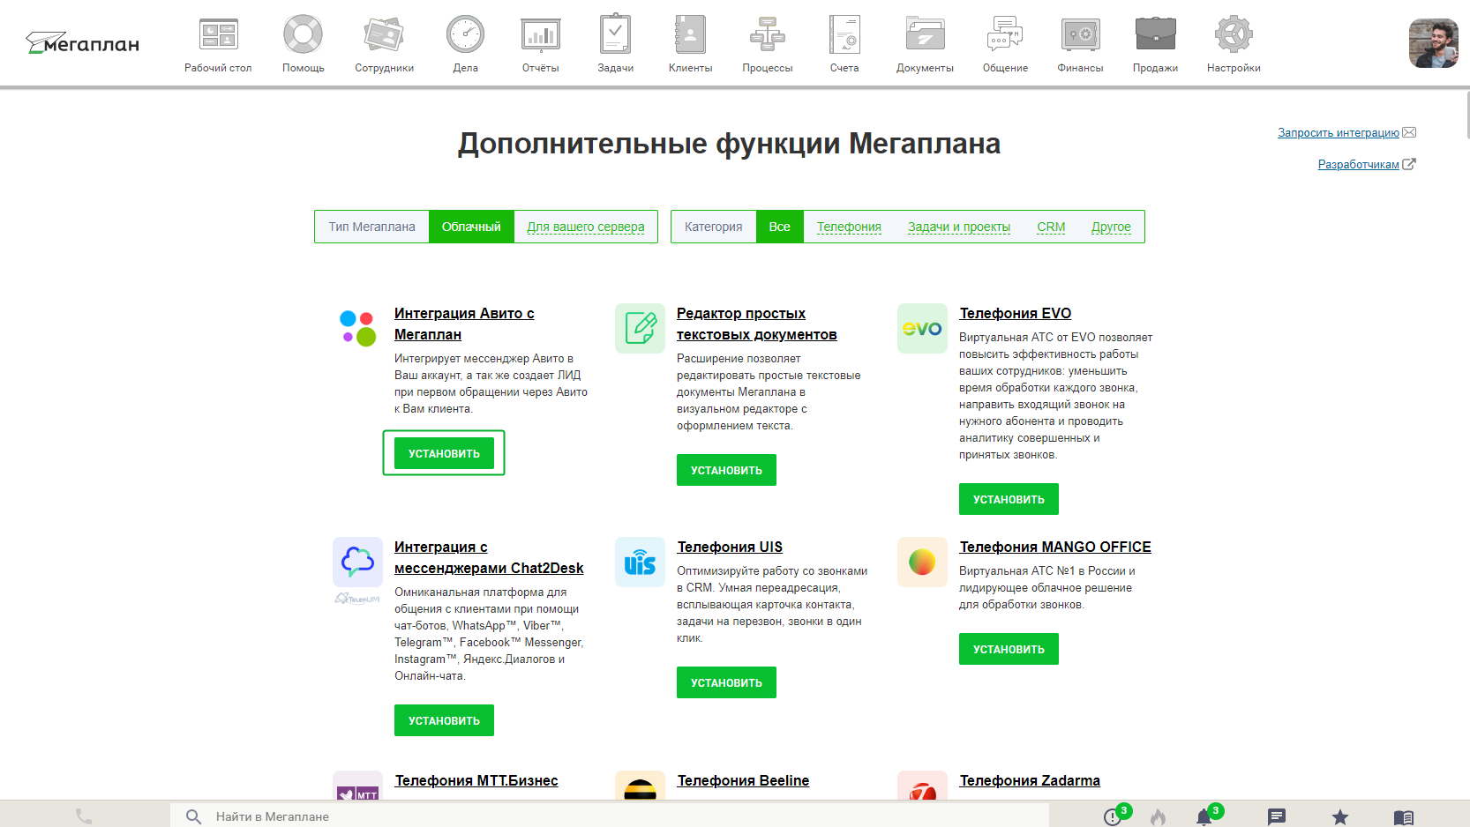Image resolution: width=1470 pixels, height=827 pixels.
Task: Open the user profile avatar
Action: tap(1433, 43)
